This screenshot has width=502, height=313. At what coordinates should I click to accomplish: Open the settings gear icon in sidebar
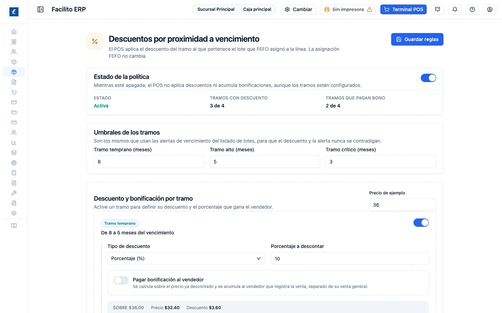tap(14, 213)
